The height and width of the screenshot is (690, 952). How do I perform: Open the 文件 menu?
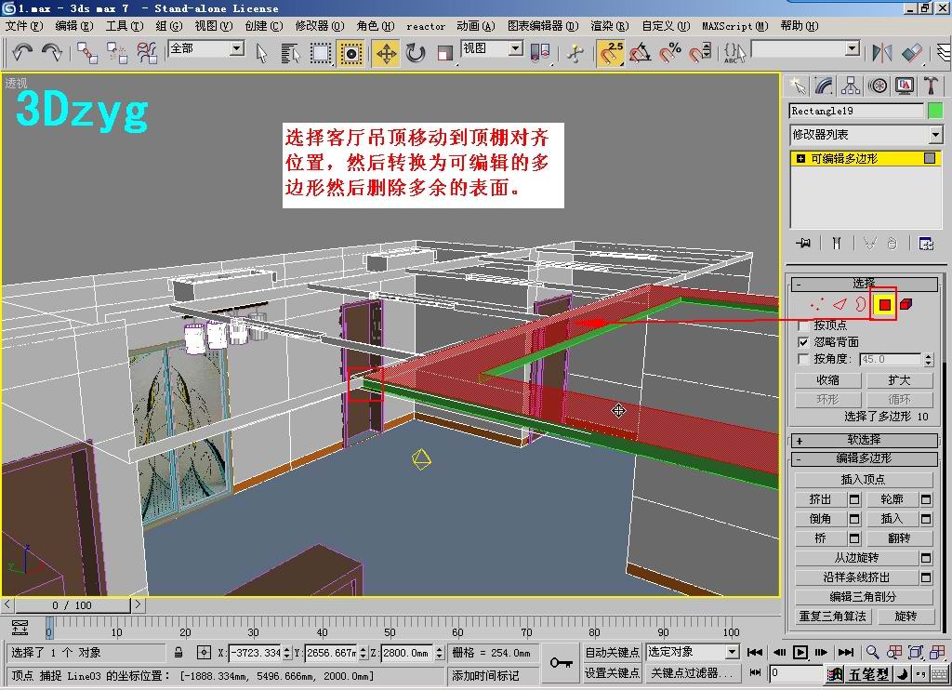point(24,26)
